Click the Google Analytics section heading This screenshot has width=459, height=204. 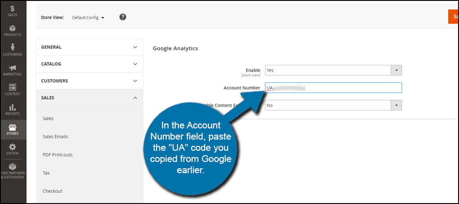175,48
